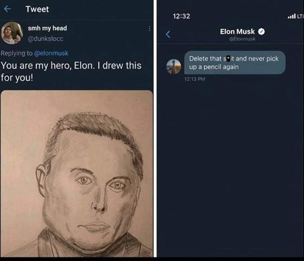Click the @elonmusk mention link

pyautogui.click(x=51, y=53)
